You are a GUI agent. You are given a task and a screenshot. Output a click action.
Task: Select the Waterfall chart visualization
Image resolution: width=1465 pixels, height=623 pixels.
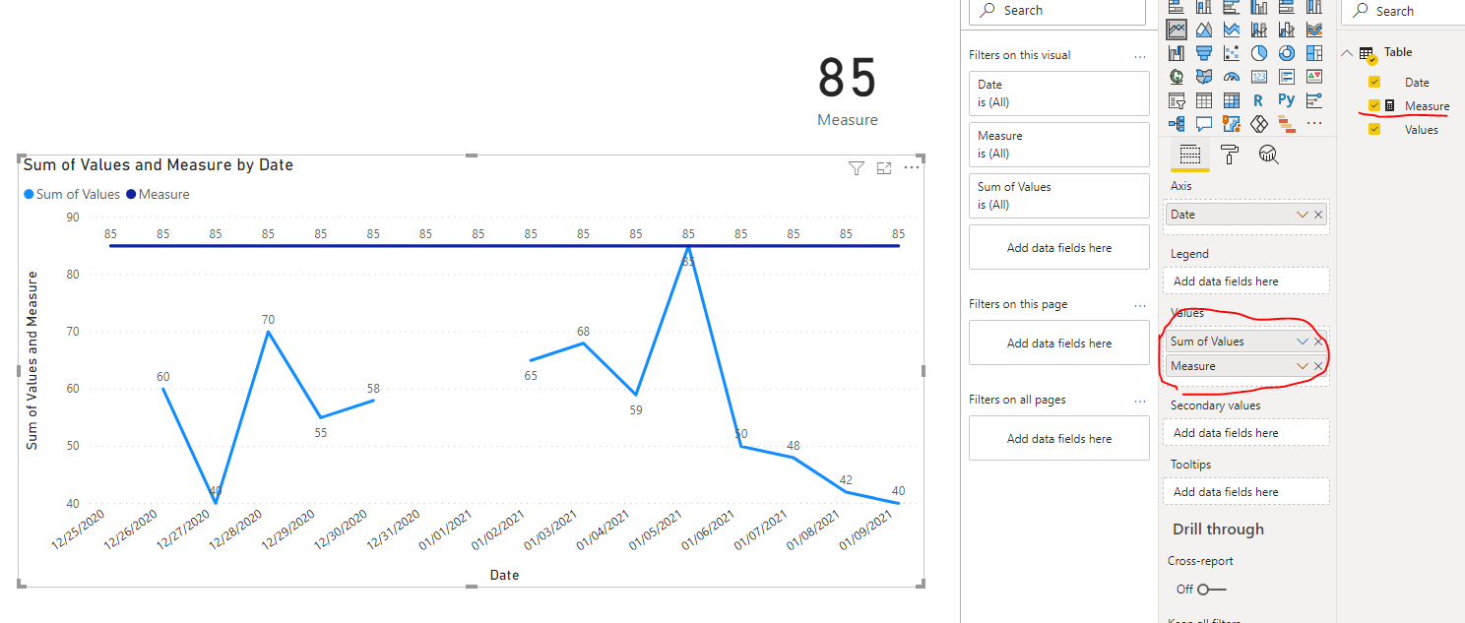pos(1177,53)
